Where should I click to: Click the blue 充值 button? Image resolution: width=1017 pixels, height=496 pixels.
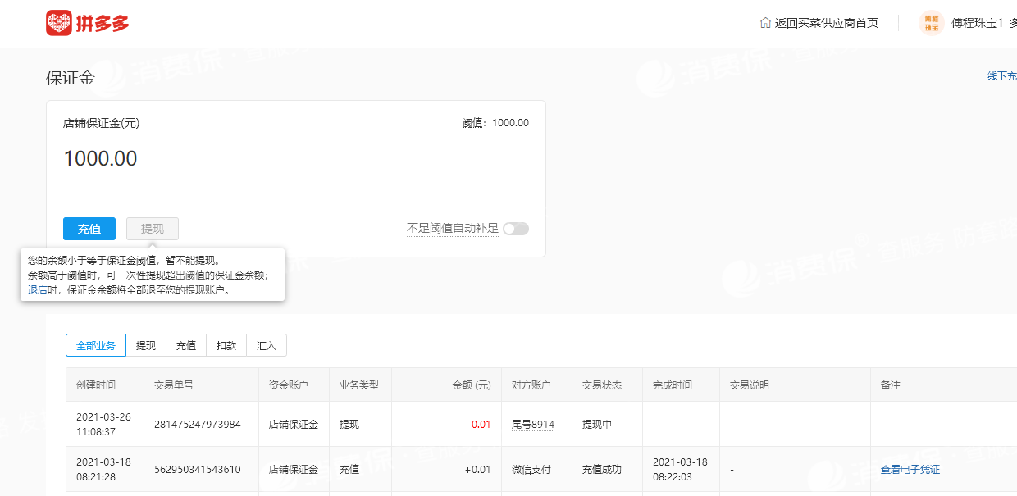[89, 229]
